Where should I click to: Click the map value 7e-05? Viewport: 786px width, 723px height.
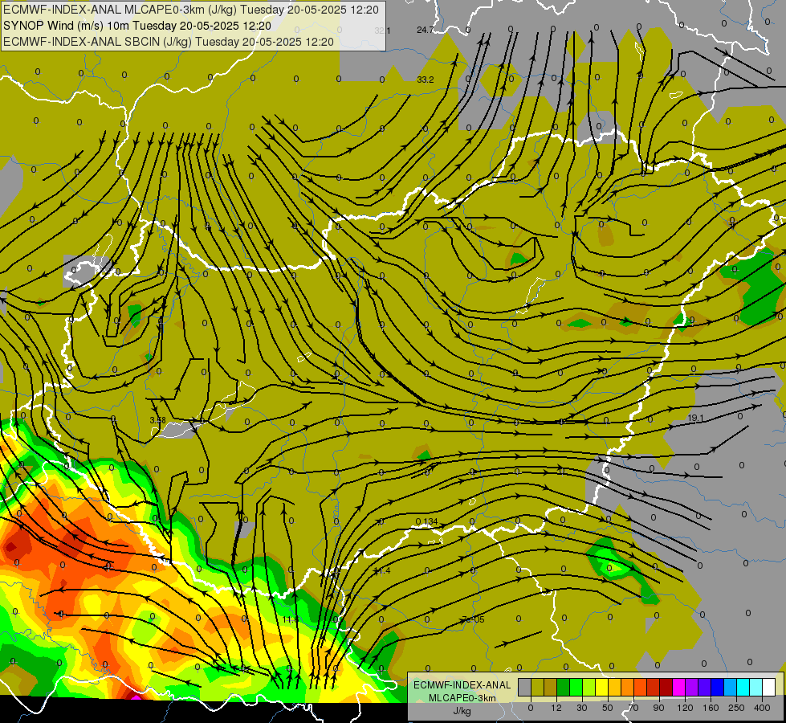pos(473,619)
